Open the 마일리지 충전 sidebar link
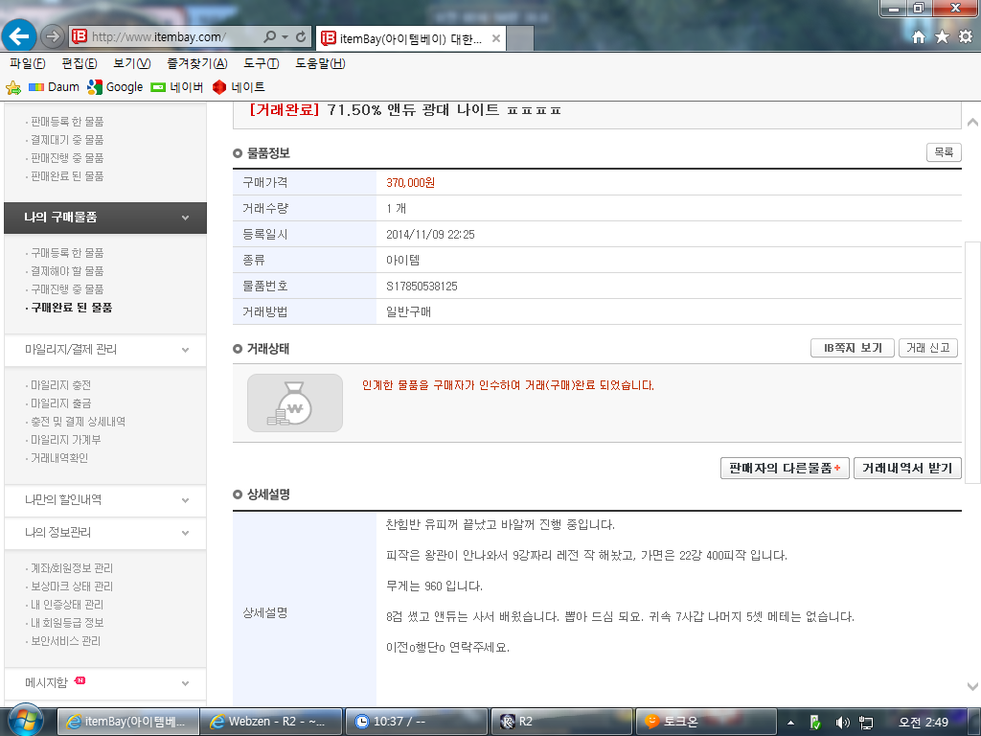The image size is (981, 736). point(60,385)
